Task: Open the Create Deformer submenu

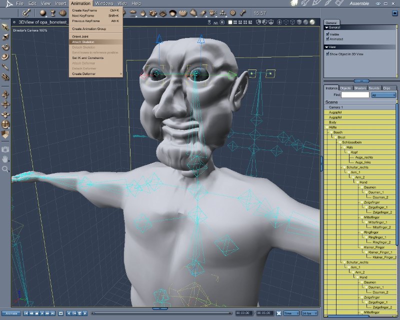Action: pos(96,73)
